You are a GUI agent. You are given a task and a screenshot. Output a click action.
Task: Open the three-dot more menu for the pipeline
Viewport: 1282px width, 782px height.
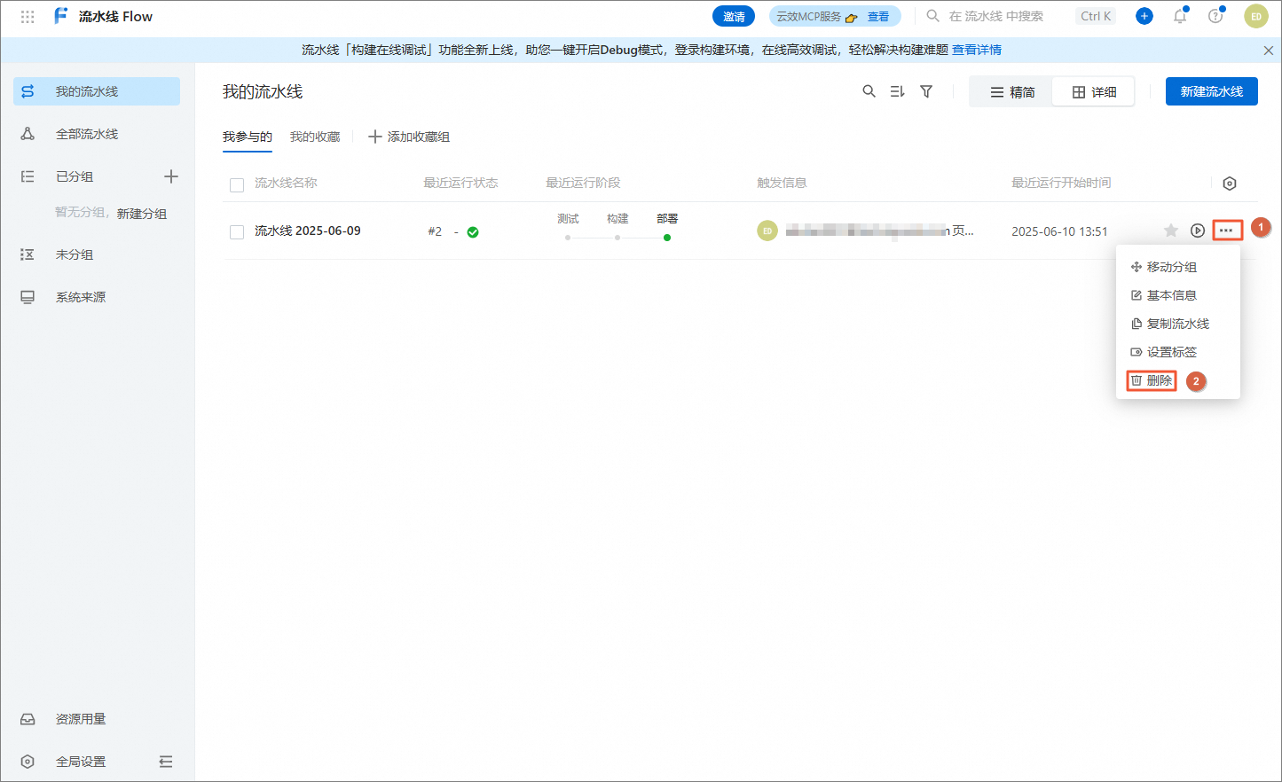(1227, 231)
